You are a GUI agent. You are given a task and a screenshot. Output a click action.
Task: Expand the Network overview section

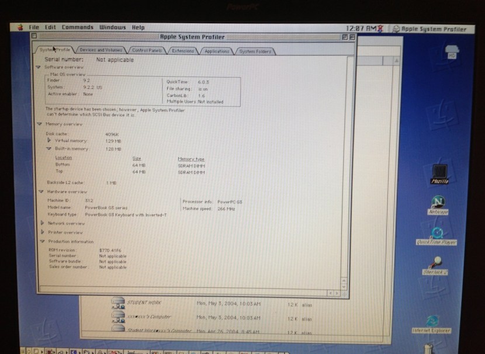pyautogui.click(x=41, y=223)
